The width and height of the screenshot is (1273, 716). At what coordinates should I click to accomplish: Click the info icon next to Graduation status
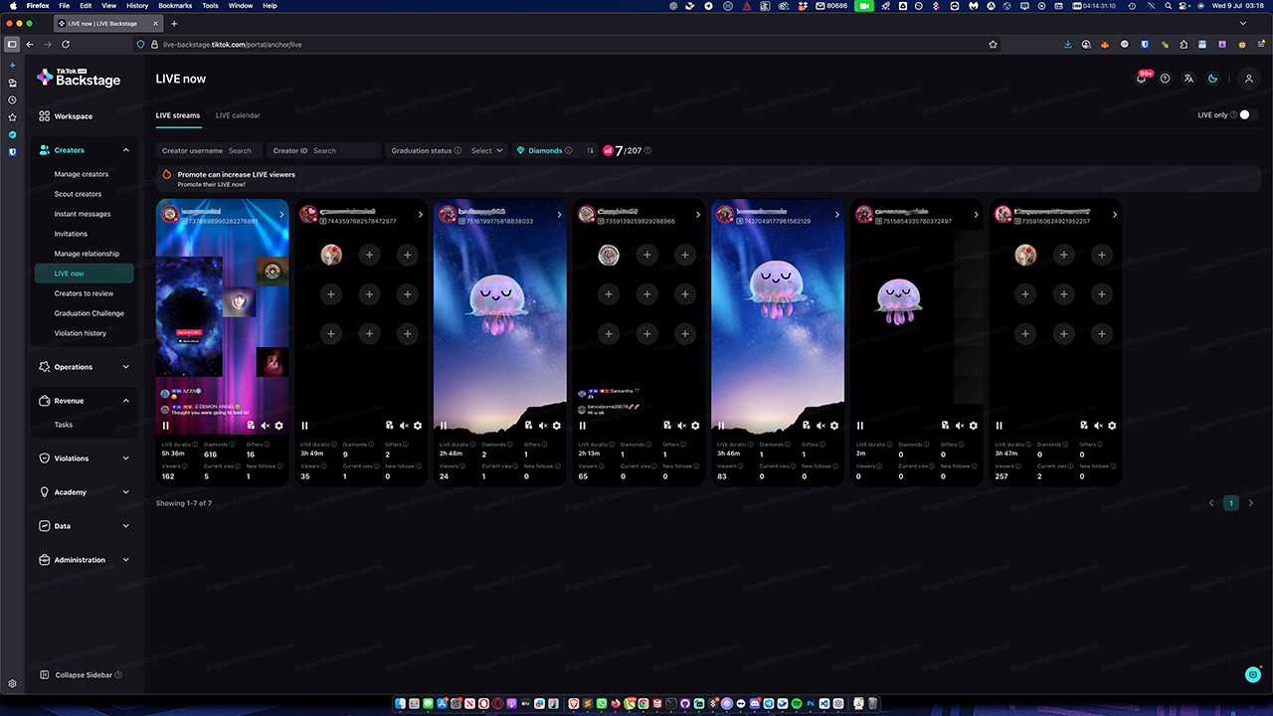[457, 151]
